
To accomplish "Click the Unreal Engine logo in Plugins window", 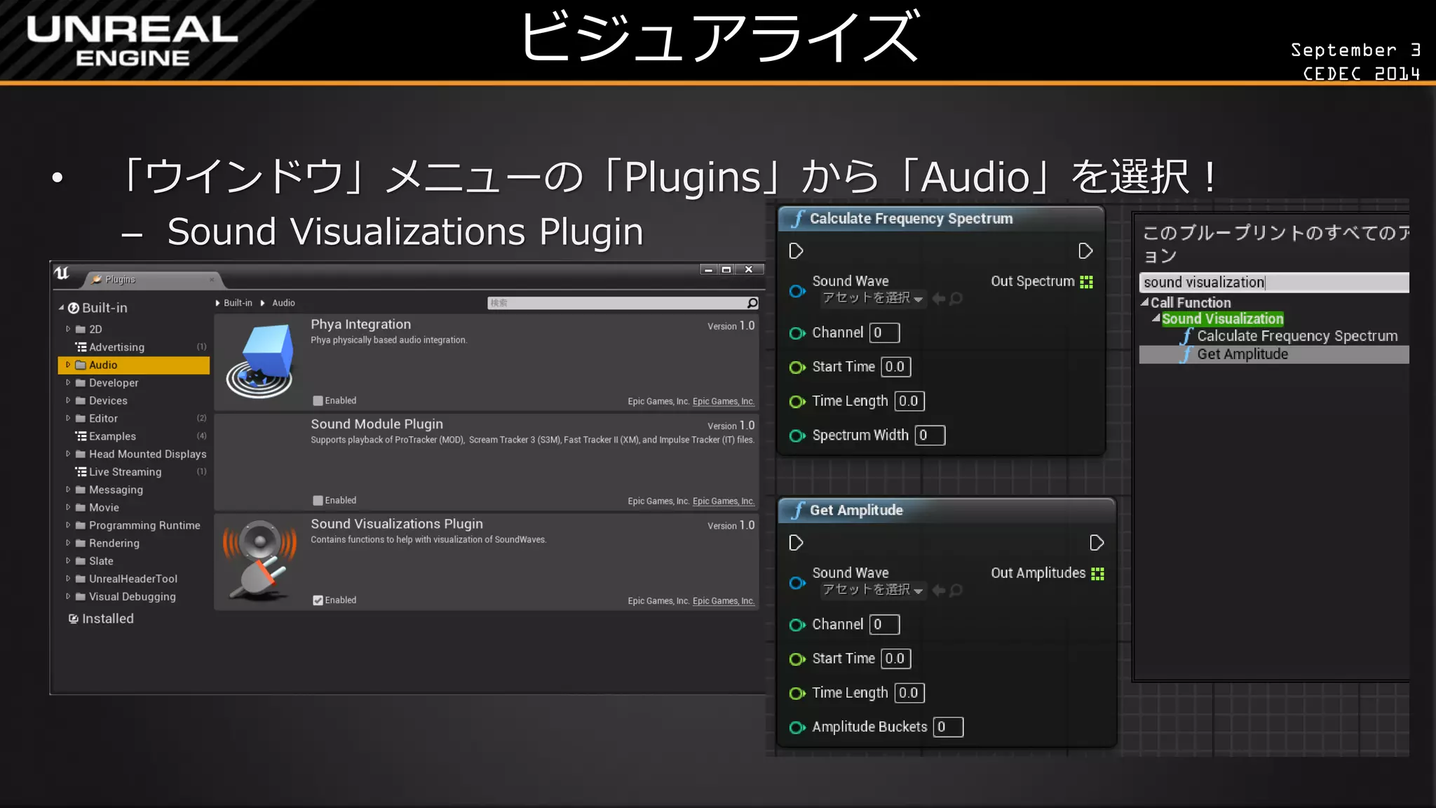I will click(62, 274).
